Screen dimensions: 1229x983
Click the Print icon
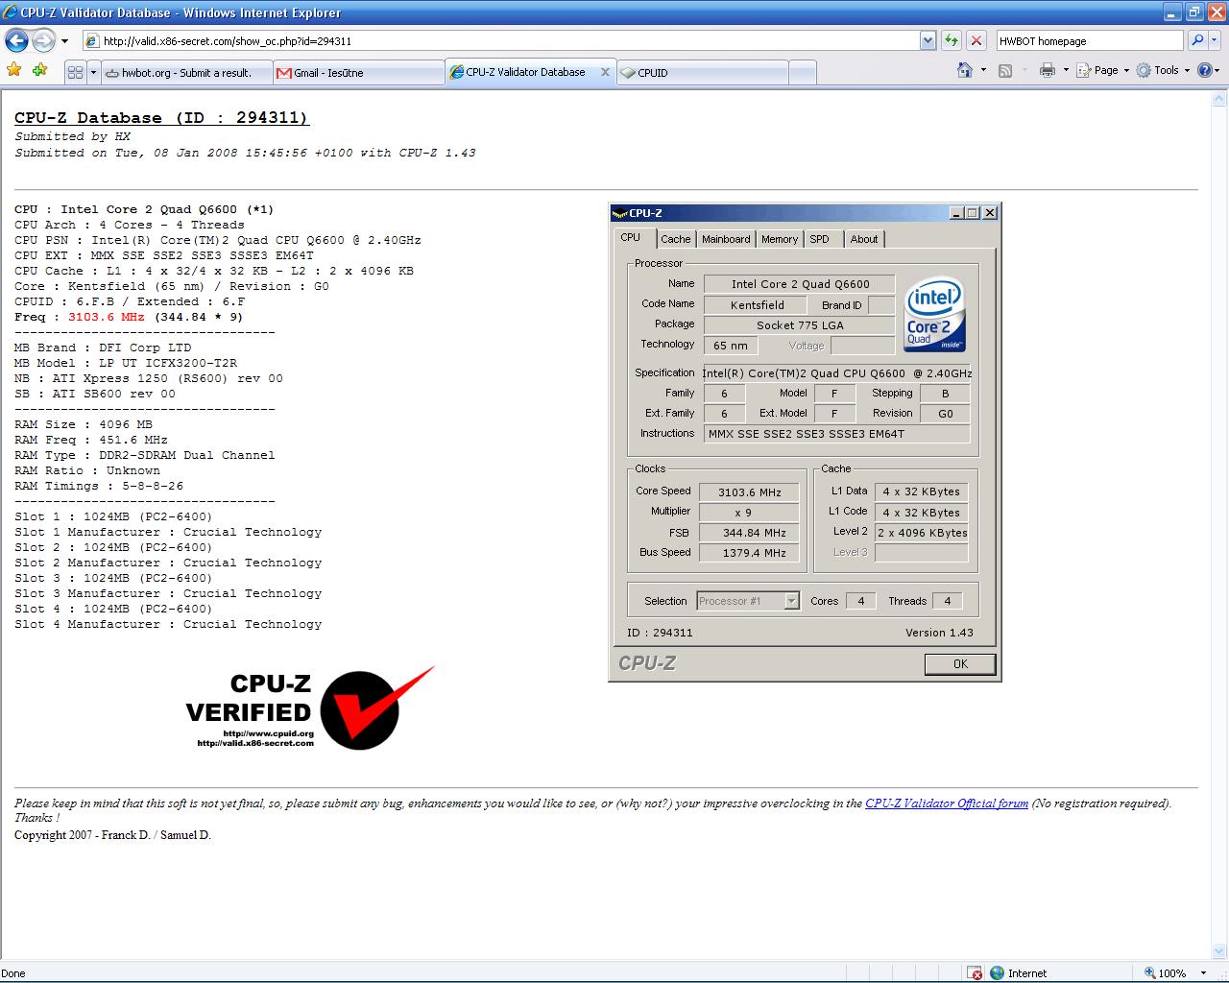(1047, 70)
